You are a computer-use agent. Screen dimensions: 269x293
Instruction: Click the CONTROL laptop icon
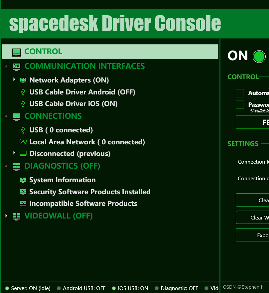(16, 52)
